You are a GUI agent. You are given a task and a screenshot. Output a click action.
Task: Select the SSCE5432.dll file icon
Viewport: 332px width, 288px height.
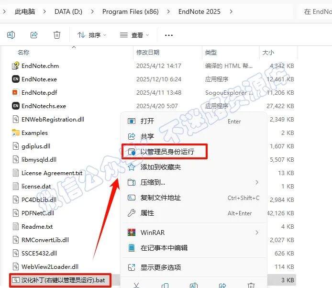(16, 253)
